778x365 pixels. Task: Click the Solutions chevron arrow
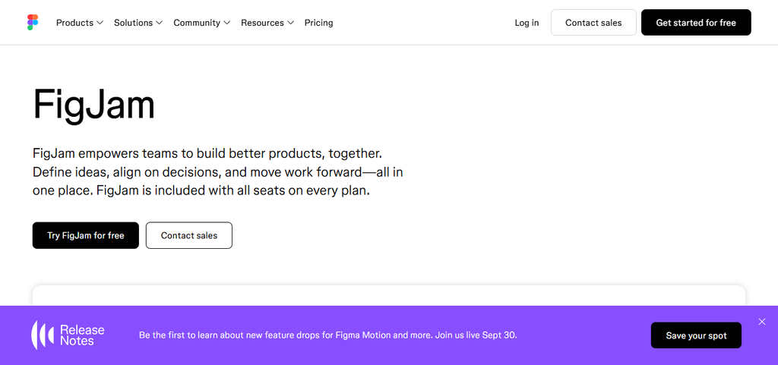(x=160, y=23)
